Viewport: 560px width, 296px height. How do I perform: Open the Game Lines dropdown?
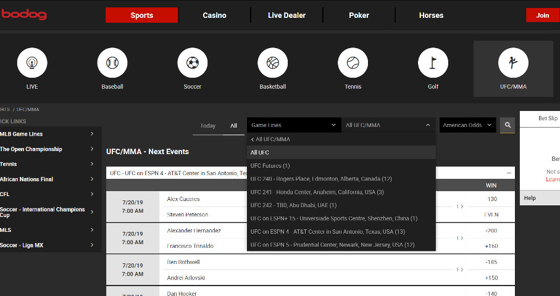(293, 125)
